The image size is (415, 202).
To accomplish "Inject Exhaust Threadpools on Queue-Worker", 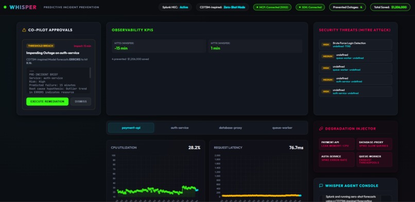I will coord(374,159).
